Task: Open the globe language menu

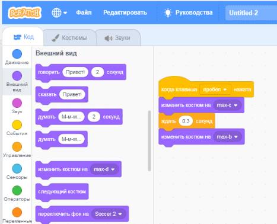Action: (x=59, y=13)
